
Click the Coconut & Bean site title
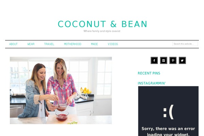click(102, 24)
